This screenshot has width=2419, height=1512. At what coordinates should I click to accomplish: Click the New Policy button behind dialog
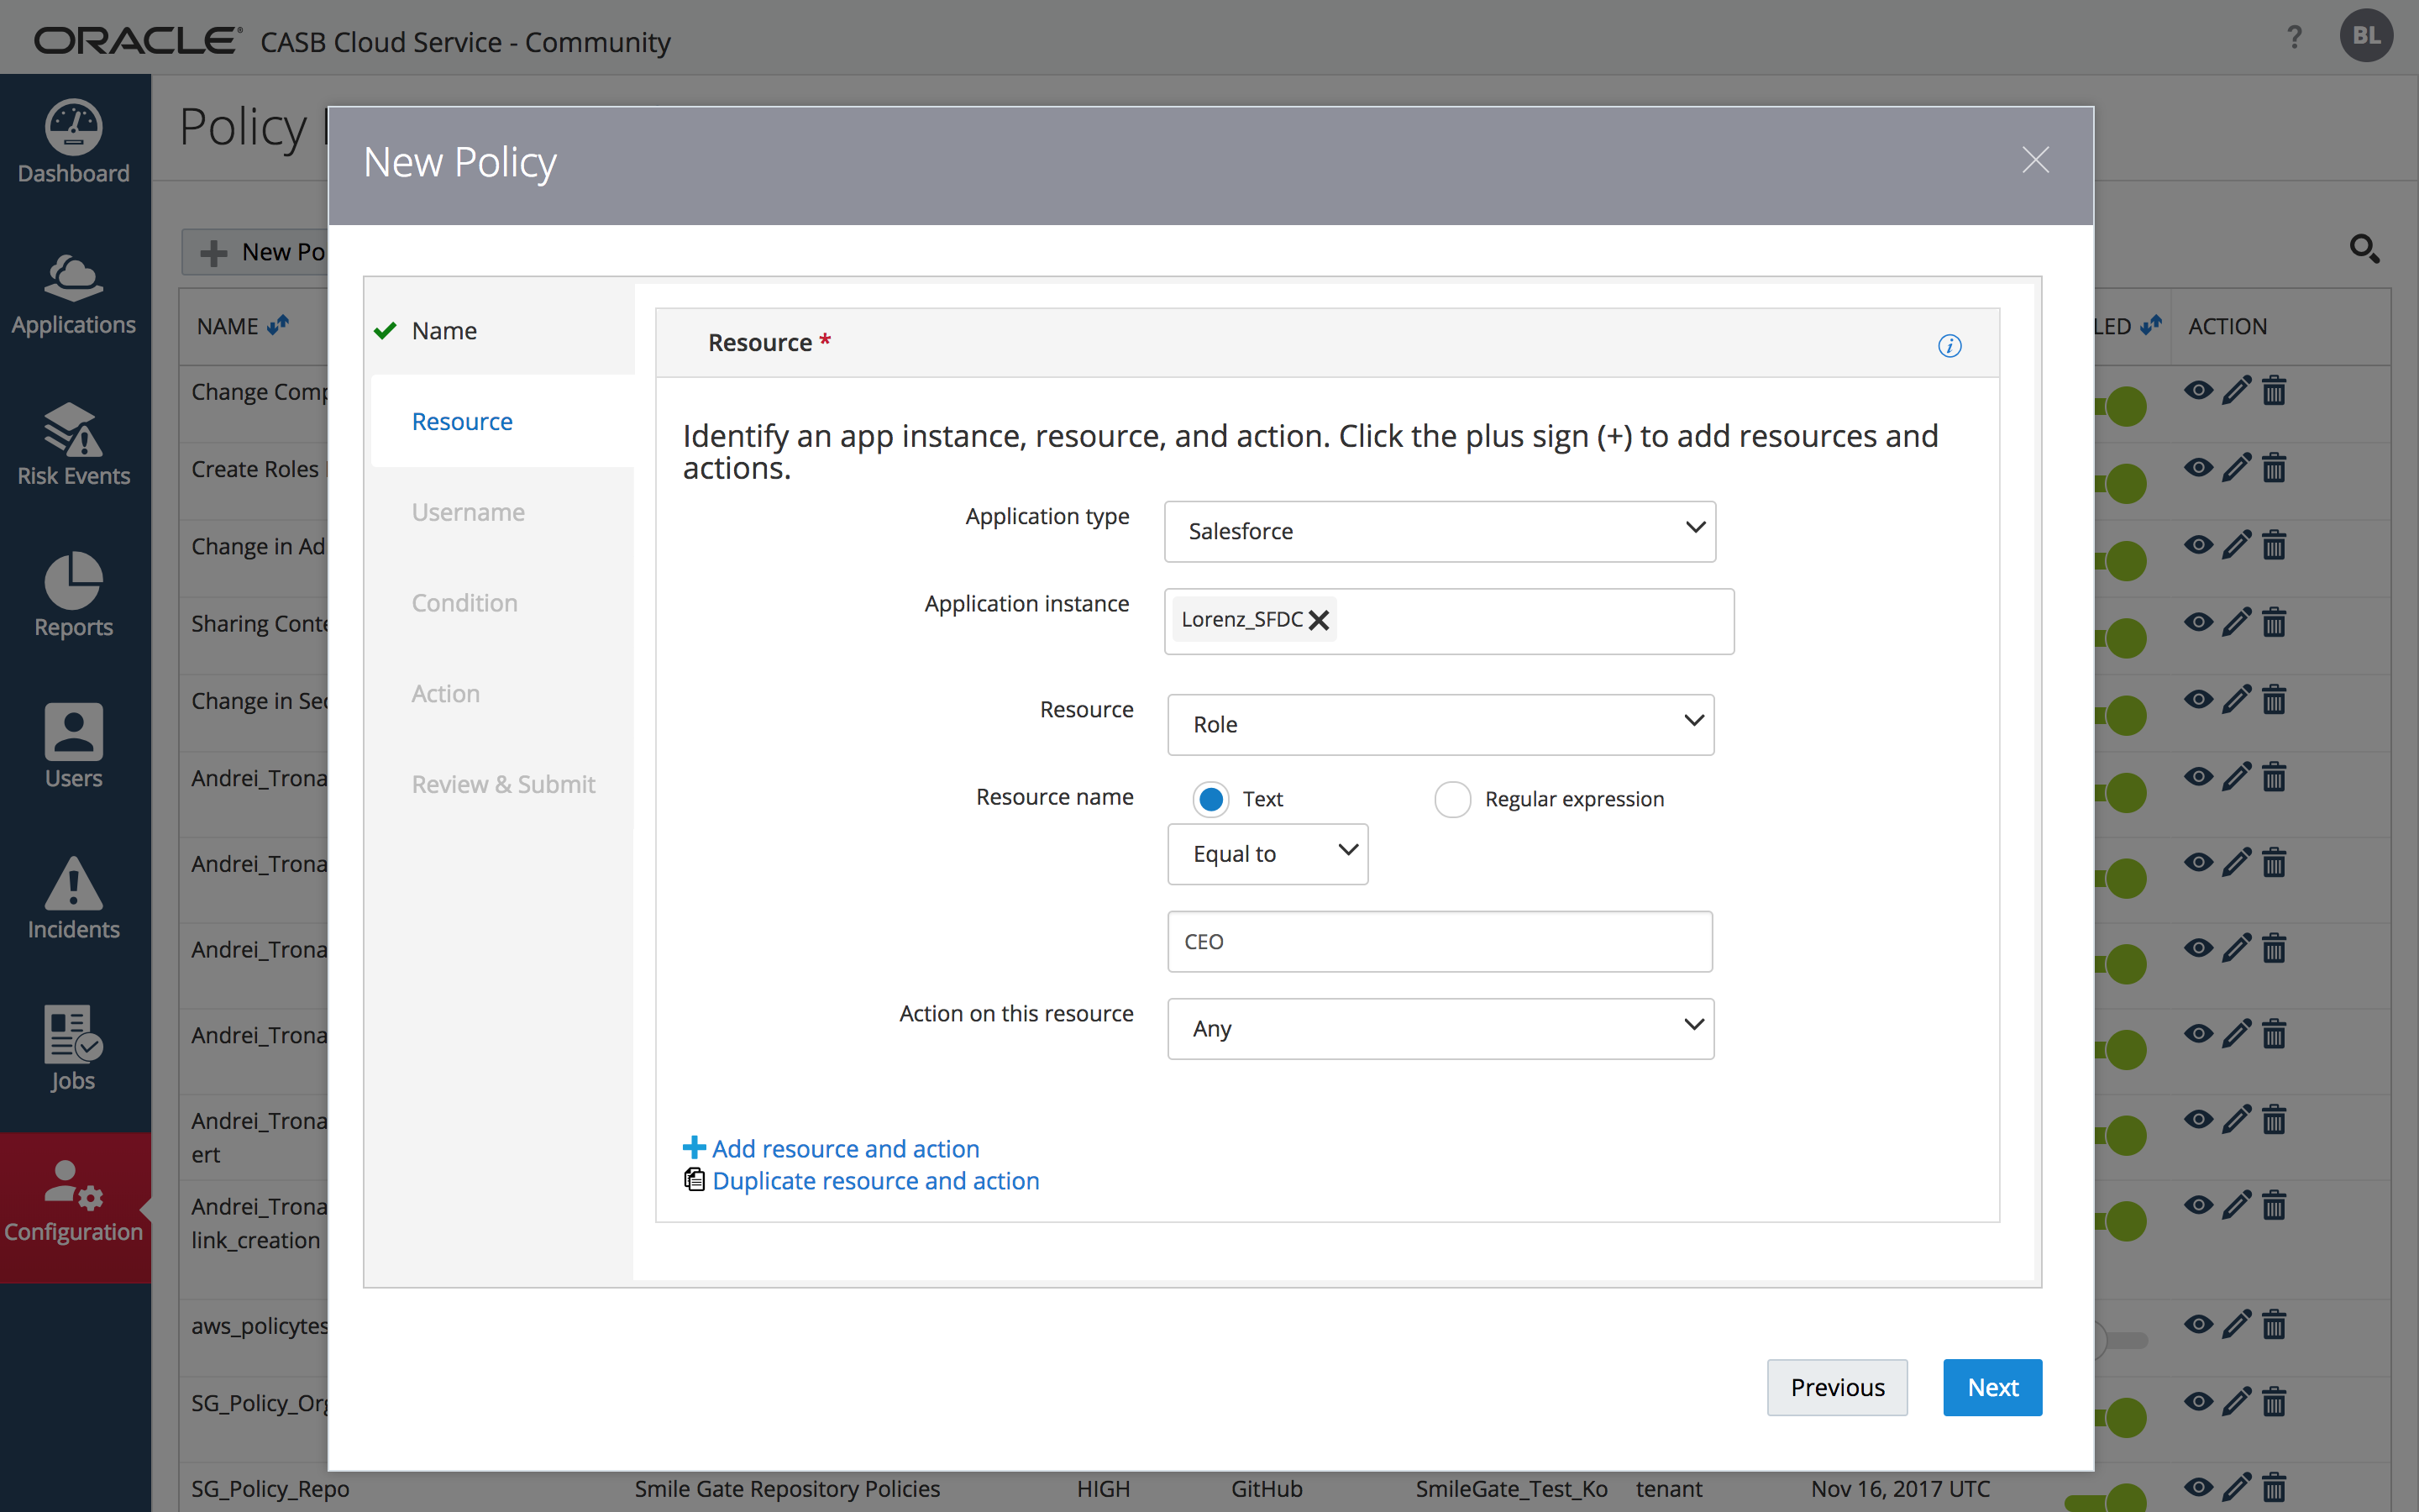click(256, 252)
